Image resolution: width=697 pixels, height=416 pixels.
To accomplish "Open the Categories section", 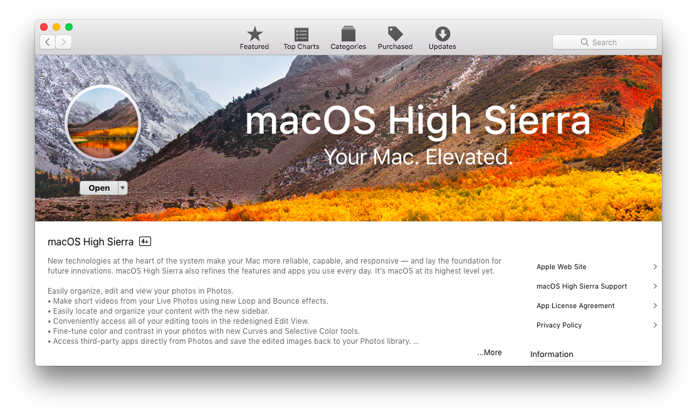I will pyautogui.click(x=348, y=38).
